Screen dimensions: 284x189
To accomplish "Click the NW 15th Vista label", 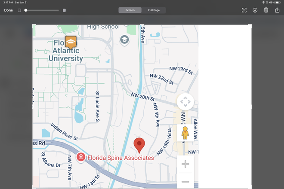I will pos(164,142).
